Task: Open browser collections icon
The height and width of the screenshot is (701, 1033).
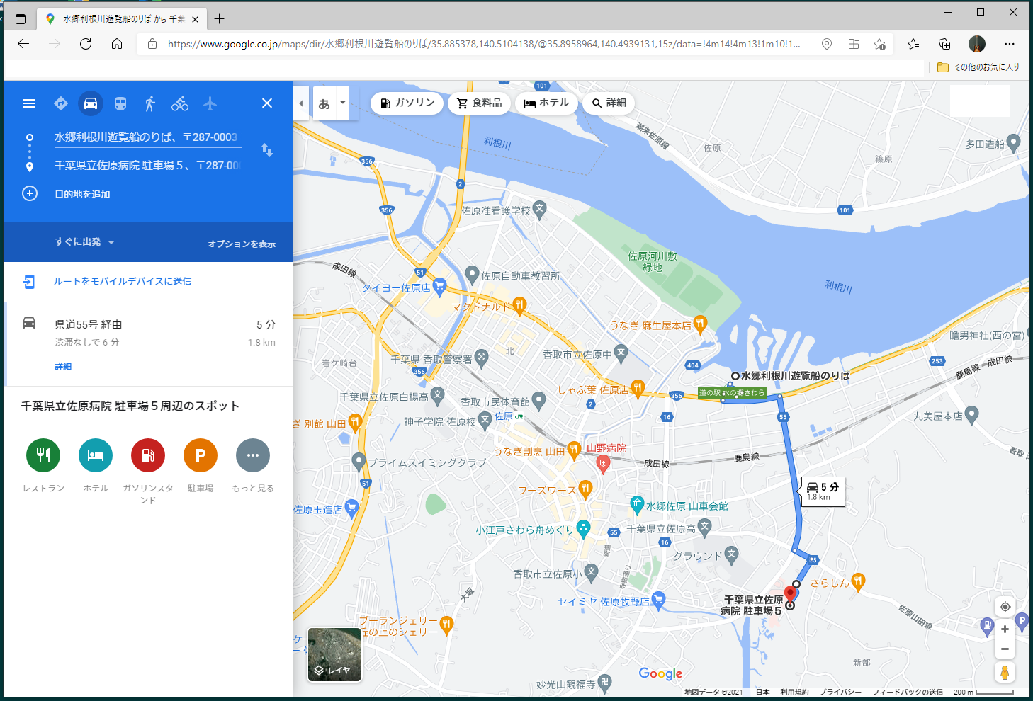Action: click(944, 44)
